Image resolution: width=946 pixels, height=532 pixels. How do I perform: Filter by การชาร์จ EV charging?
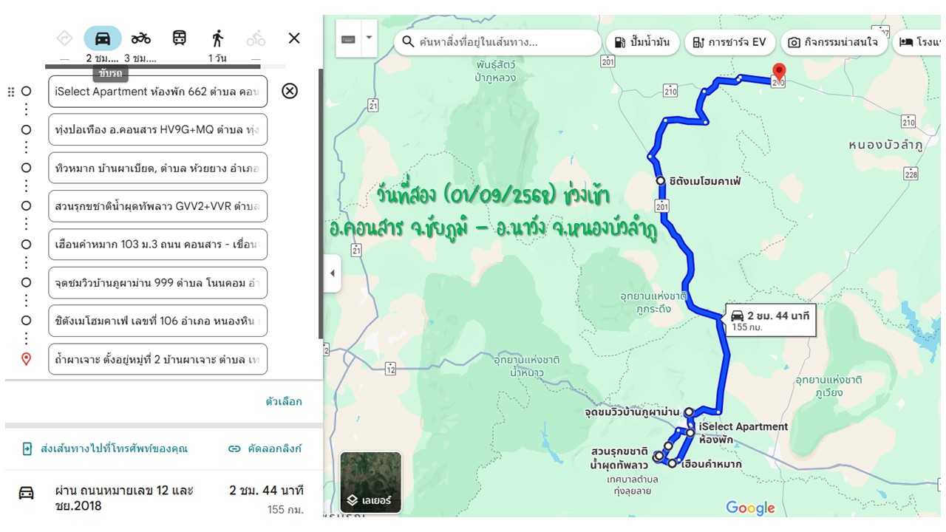click(x=729, y=42)
